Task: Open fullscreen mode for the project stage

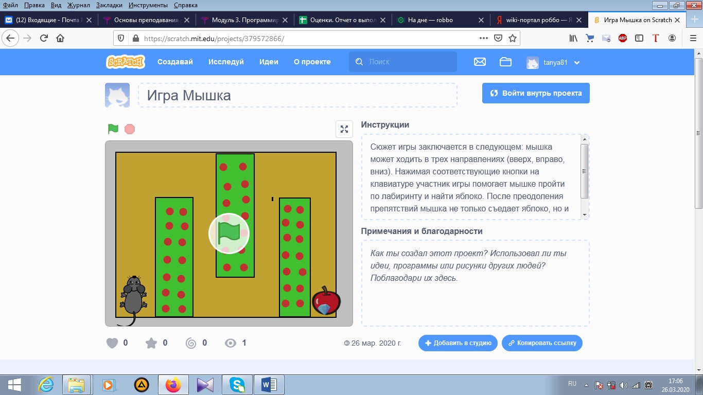Action: (344, 129)
